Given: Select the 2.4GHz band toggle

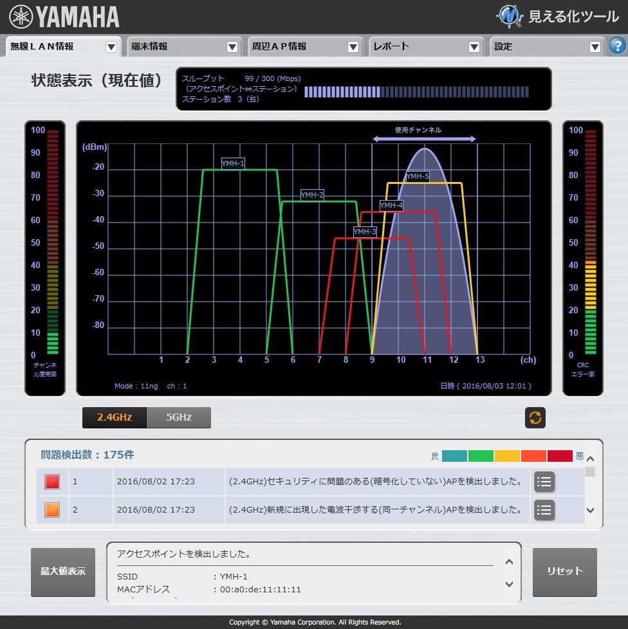Looking at the screenshot, I should pyautogui.click(x=113, y=417).
